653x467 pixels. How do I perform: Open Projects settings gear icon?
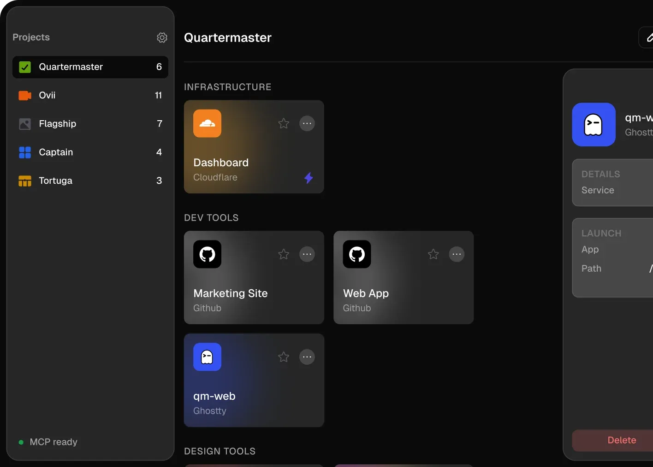coord(162,37)
